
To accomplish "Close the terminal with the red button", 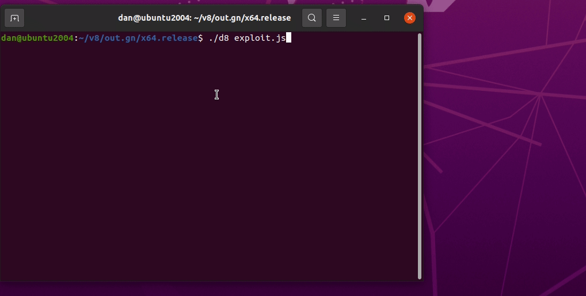I will tap(410, 18).
